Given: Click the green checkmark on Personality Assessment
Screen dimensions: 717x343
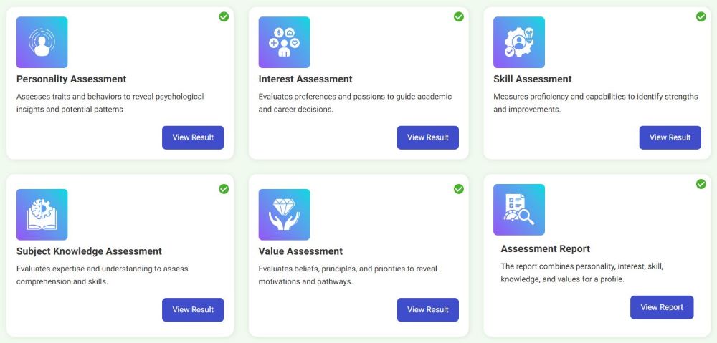Looking at the screenshot, I should coord(224,16).
